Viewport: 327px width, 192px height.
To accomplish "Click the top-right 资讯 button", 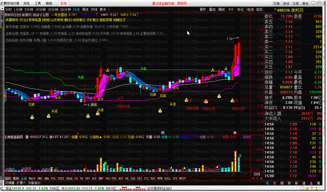I will pyautogui.click(x=286, y=3).
